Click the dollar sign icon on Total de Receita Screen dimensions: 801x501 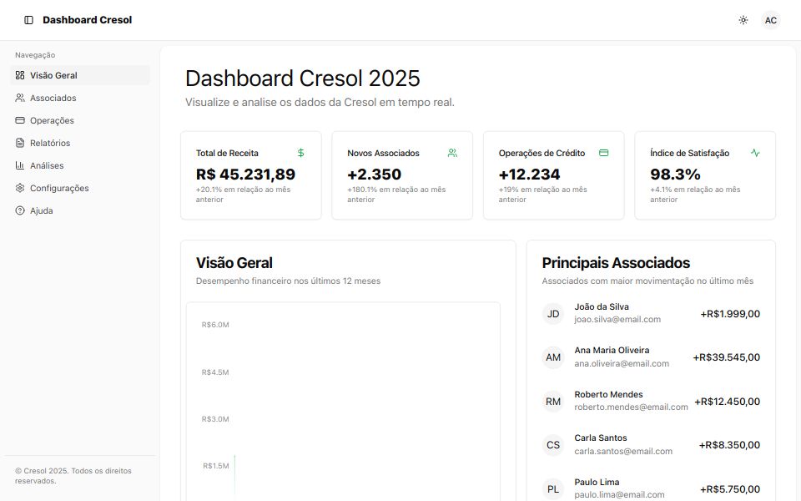[x=301, y=153]
